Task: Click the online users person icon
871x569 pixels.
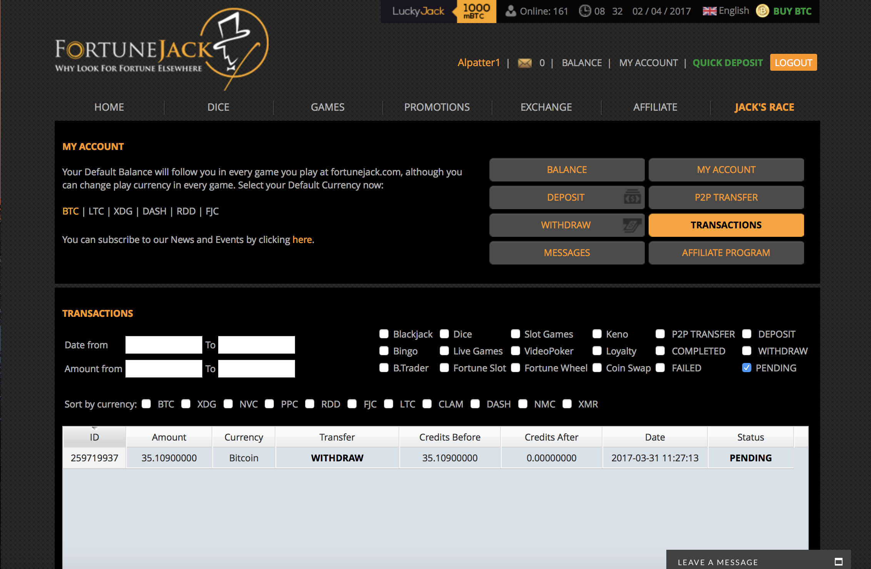Action: (511, 11)
